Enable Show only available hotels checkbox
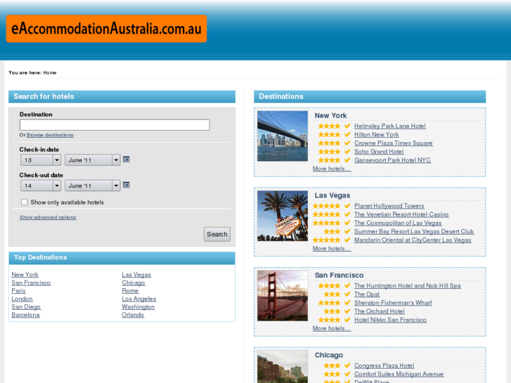This screenshot has width=511, height=383. [25, 202]
